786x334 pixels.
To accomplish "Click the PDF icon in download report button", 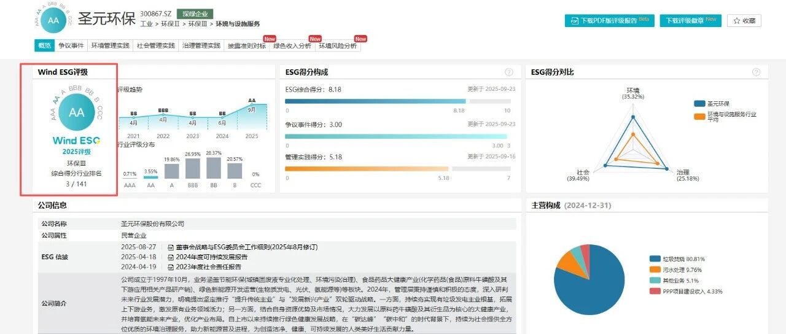I will tap(574, 21).
